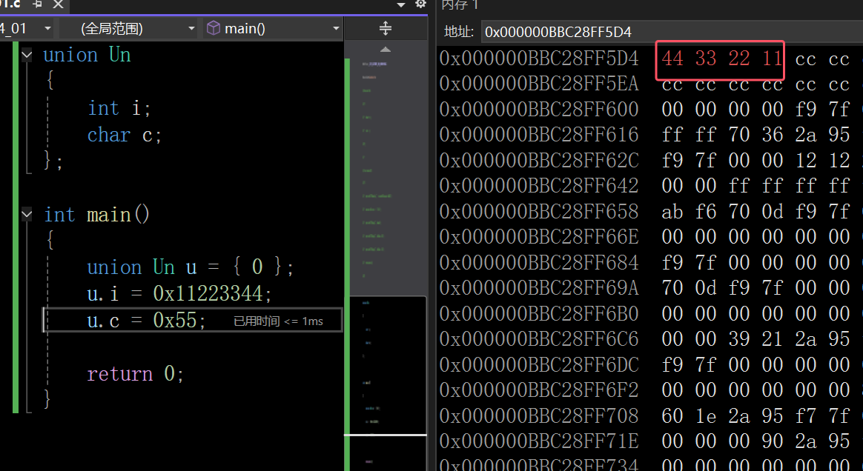Click the split editor window icon
Image resolution: width=863 pixels, height=471 pixels.
[386, 28]
